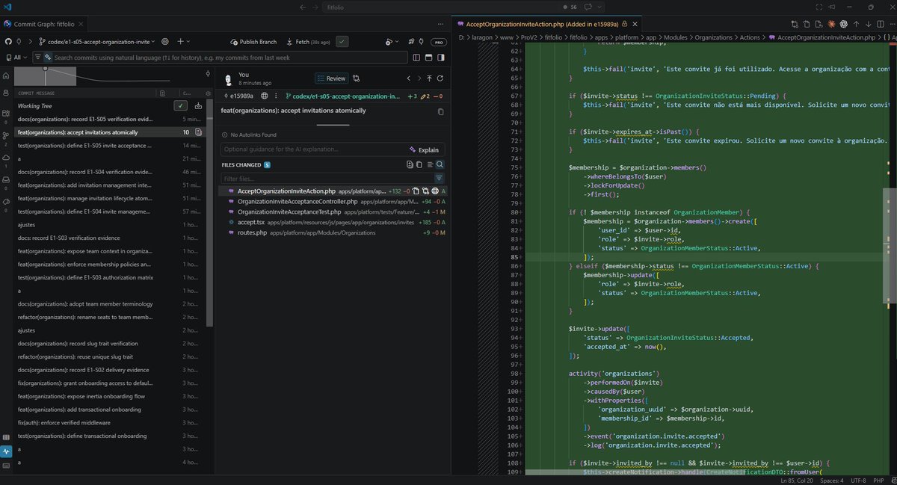Click branch label codex/e1-s05-accept-organization-in...
Image resolution: width=897 pixels, height=485 pixels.
click(342, 96)
